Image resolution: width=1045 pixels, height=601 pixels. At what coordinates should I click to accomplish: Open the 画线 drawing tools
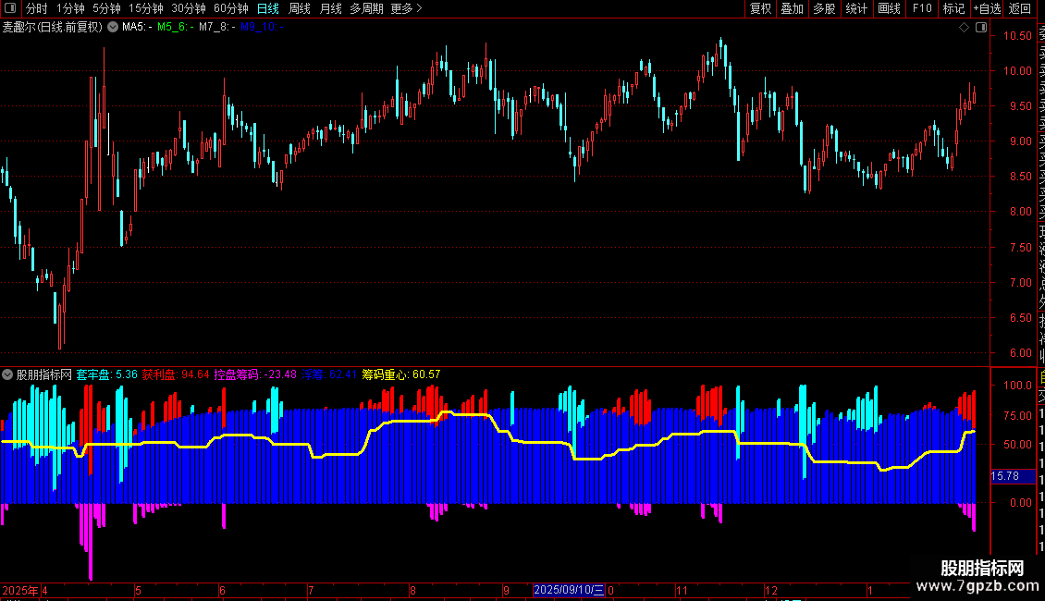click(x=889, y=8)
